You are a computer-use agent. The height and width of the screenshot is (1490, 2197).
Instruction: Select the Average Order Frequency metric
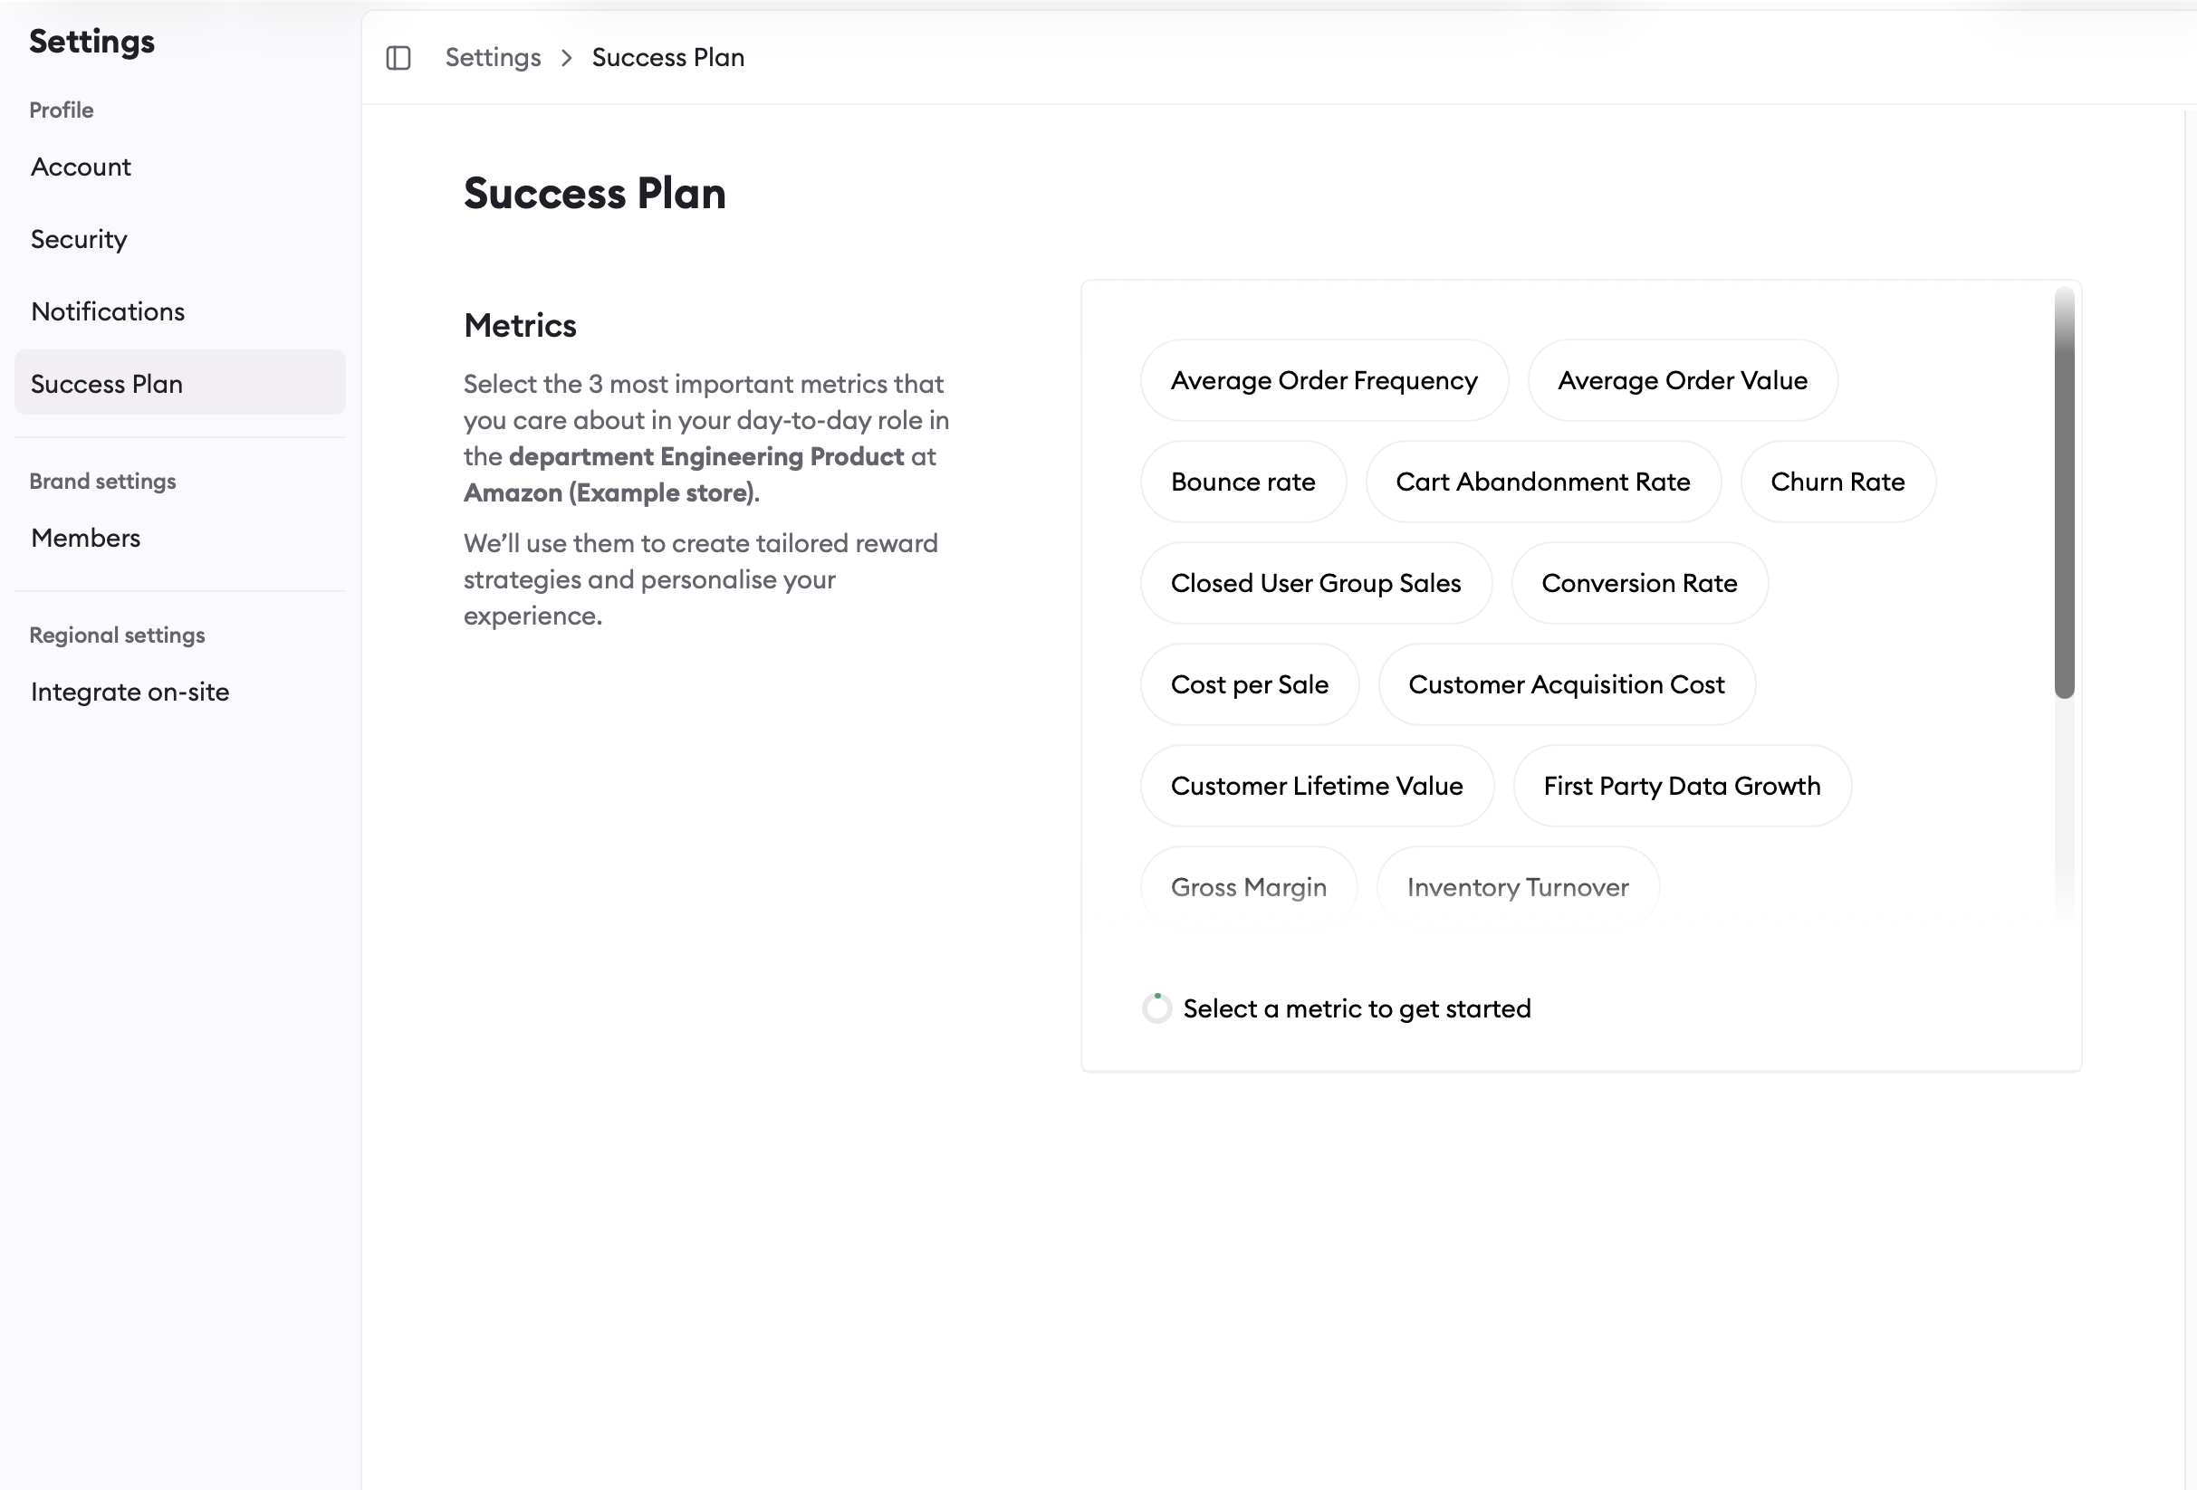1323,380
